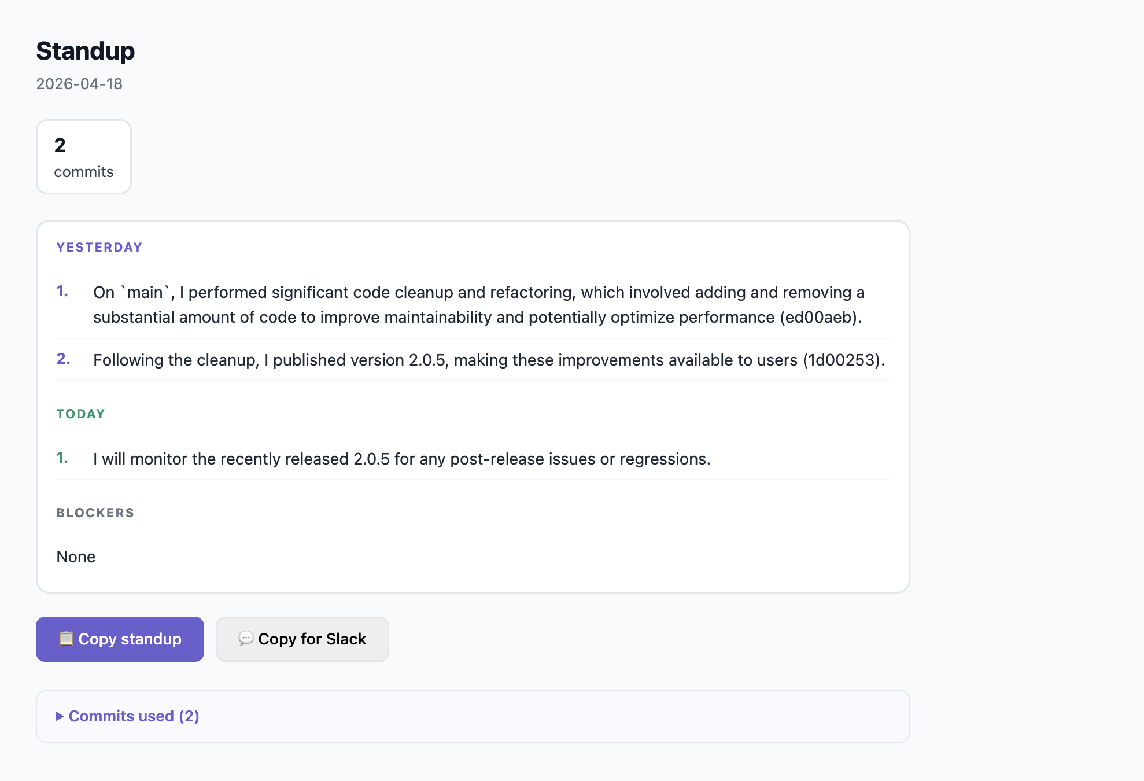Select the published version 2.0.5 item

click(x=489, y=360)
